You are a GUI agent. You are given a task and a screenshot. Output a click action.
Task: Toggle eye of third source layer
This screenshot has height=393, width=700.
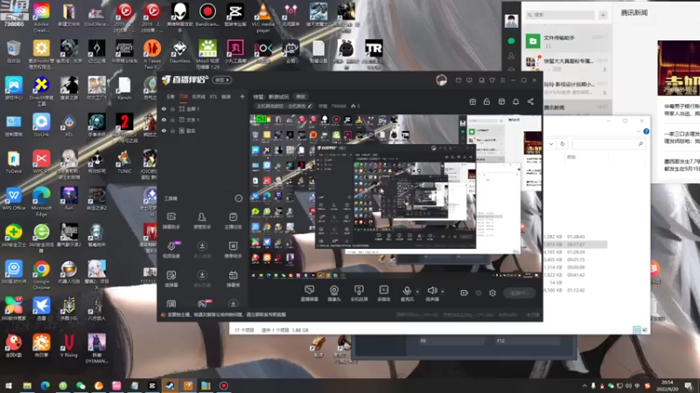tap(164, 130)
